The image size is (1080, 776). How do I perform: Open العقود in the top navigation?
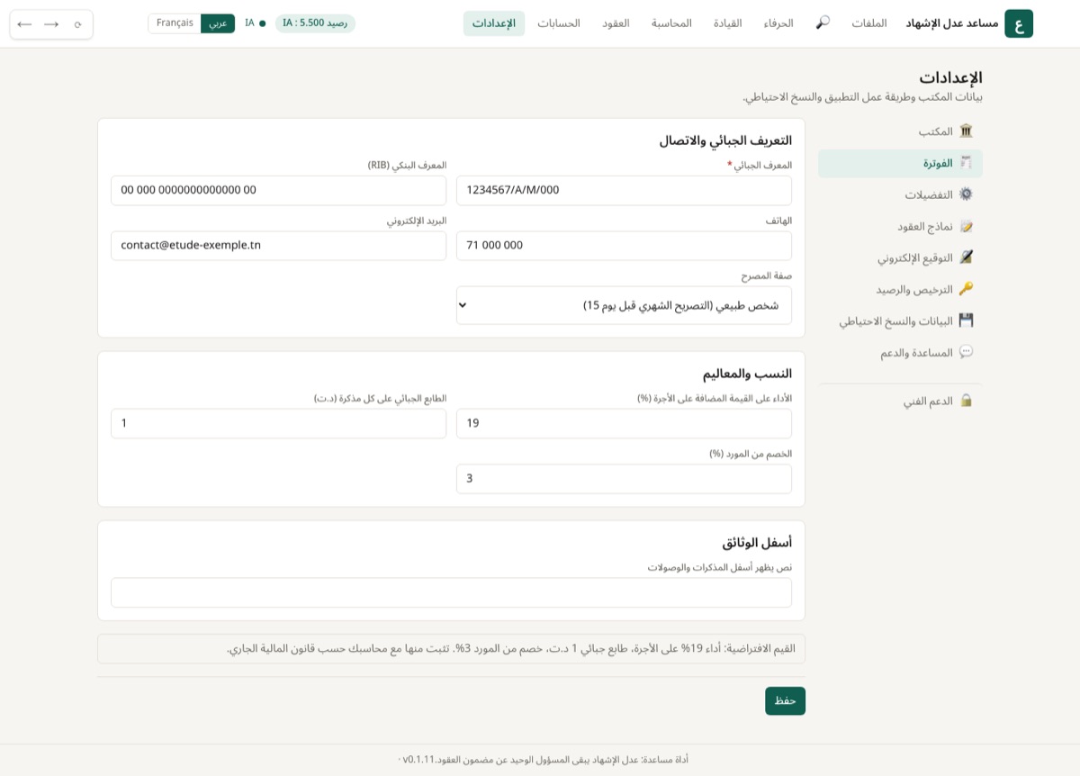[x=616, y=23]
